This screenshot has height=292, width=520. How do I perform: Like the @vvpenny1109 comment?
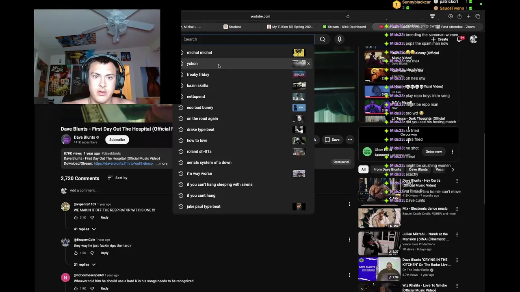coord(76,218)
